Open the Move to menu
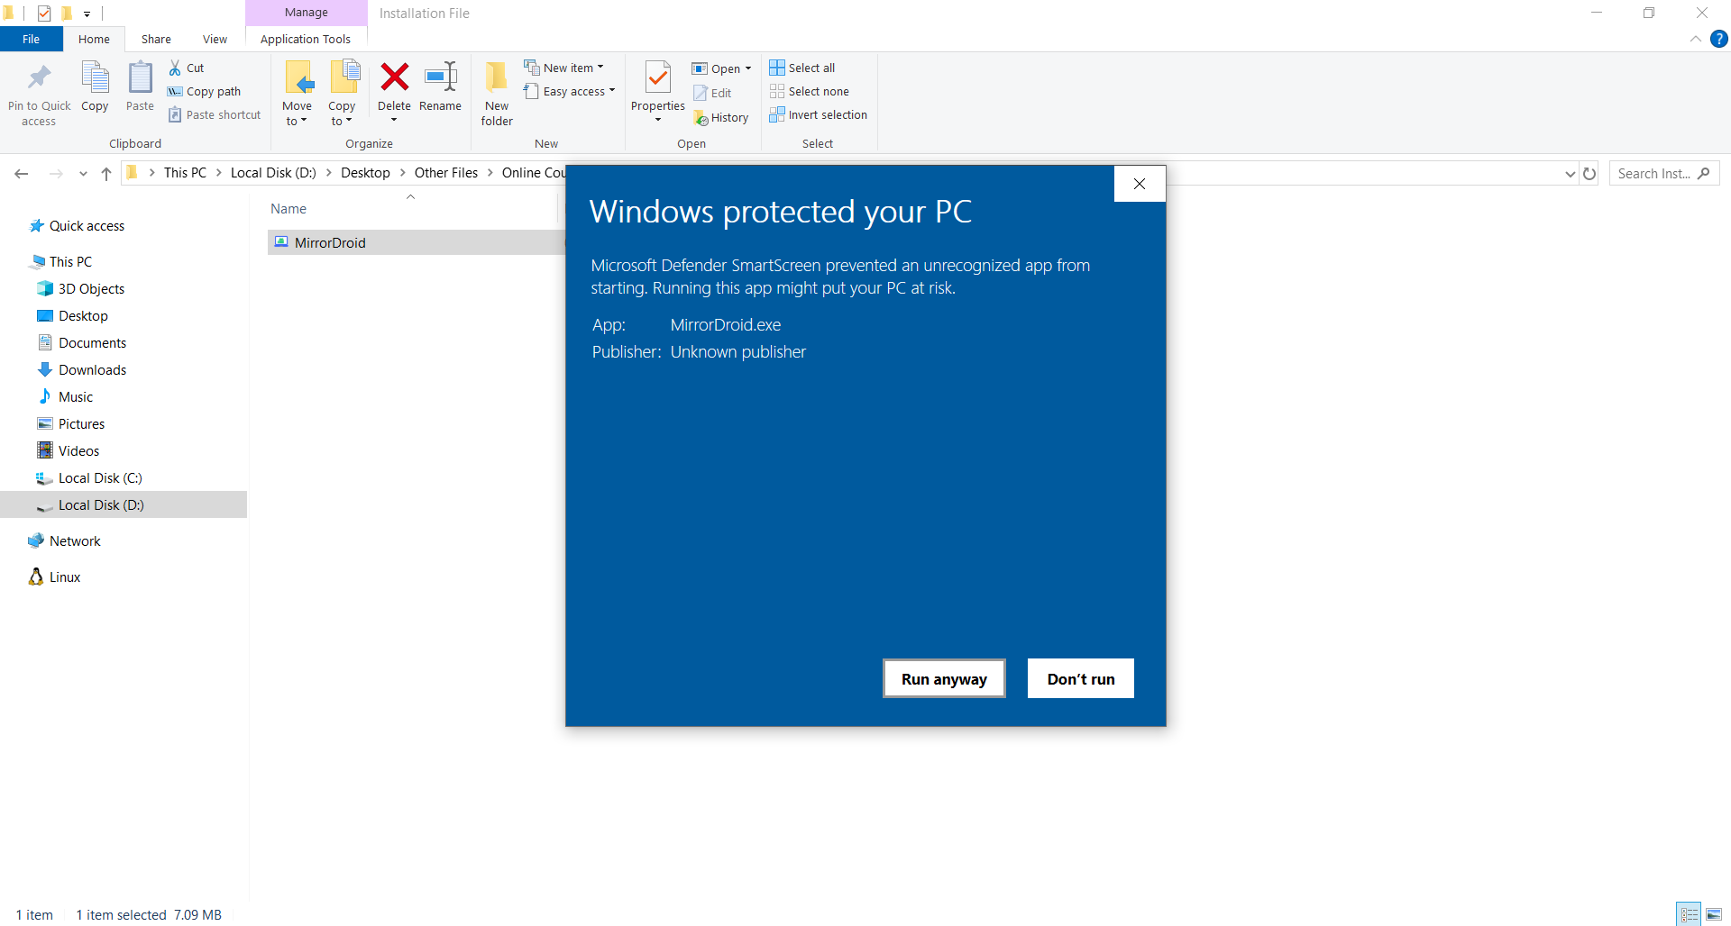Screen dimensions: 1731x926 pyautogui.click(x=297, y=94)
